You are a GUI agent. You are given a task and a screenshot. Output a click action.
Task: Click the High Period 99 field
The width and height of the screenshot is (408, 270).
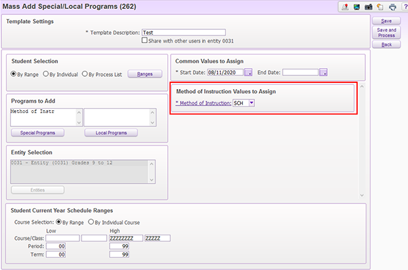pos(119,246)
